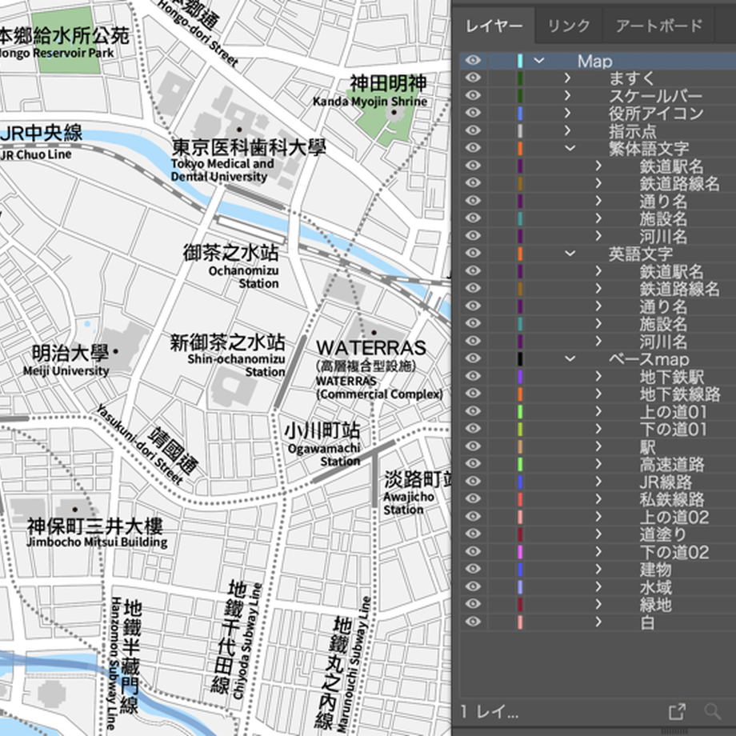736x736 pixels.
Task: Click the black color bar of ベースmap layer
Action: tap(520, 358)
